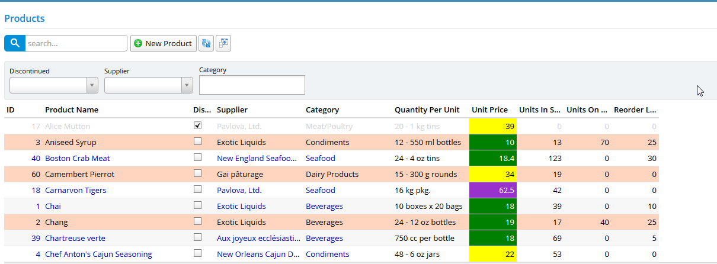The image size is (717, 264).
Task: Toggle discontinued checkbox for Chai
Action: point(198,205)
